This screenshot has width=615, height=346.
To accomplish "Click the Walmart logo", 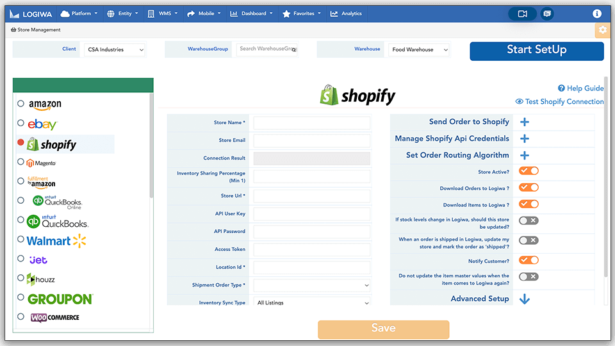I will click(56, 241).
